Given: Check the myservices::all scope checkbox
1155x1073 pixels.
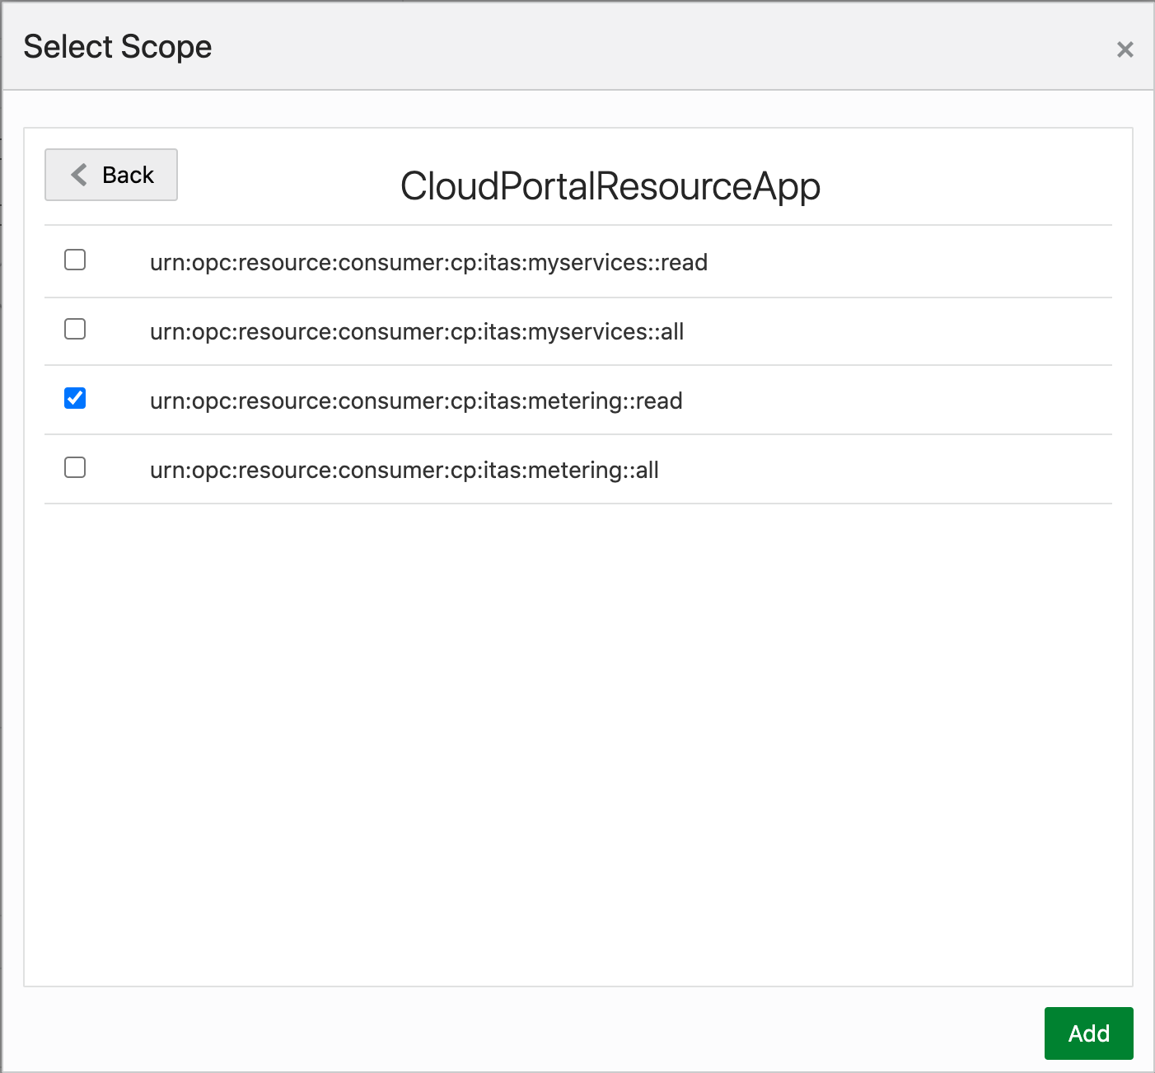Looking at the screenshot, I should point(75,330).
